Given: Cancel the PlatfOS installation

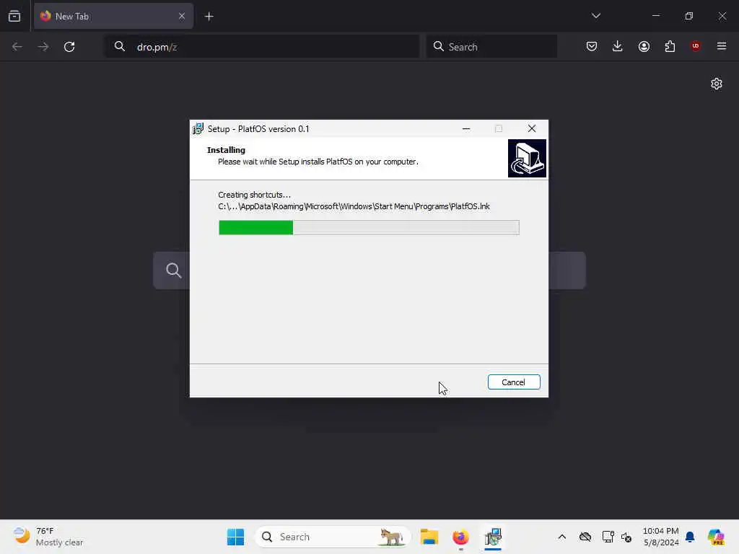Looking at the screenshot, I should tap(514, 382).
